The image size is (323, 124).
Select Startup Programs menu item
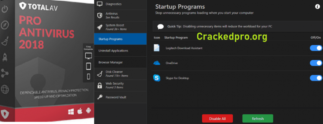pyautogui.click(x=120, y=39)
